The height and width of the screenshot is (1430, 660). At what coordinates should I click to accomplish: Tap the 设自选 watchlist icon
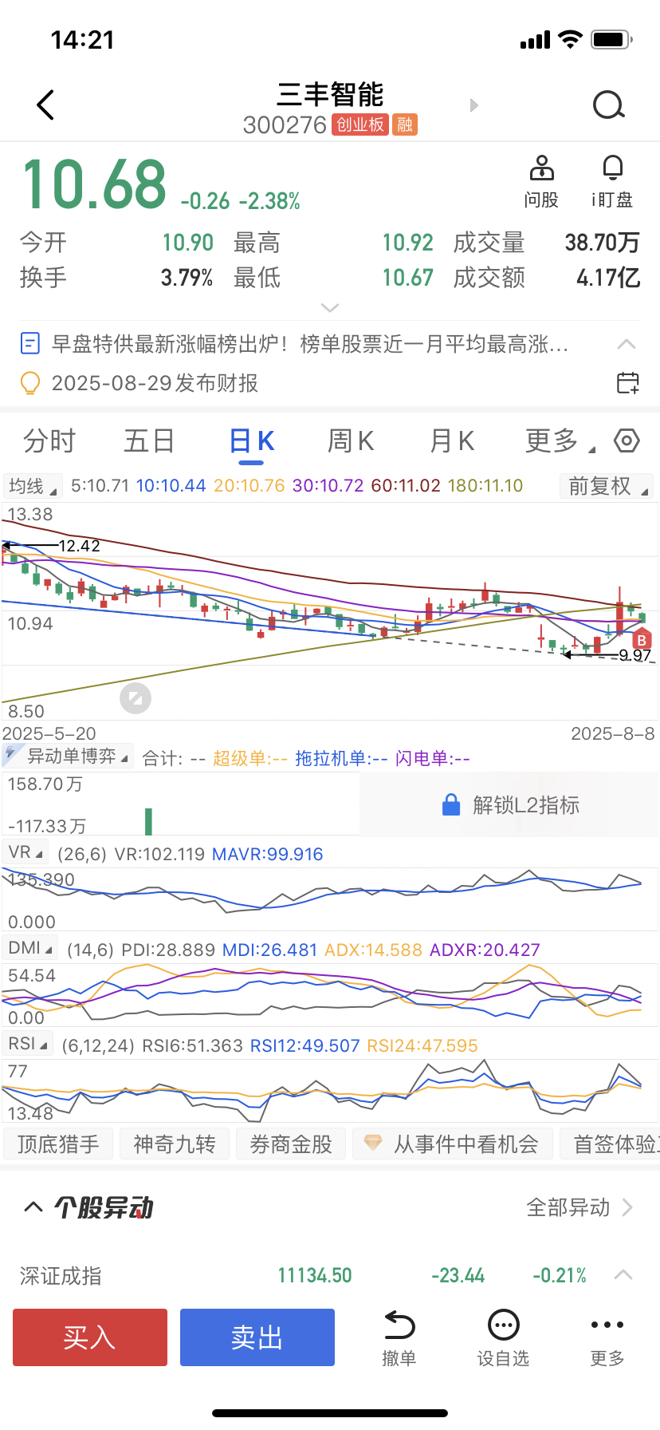(503, 1325)
